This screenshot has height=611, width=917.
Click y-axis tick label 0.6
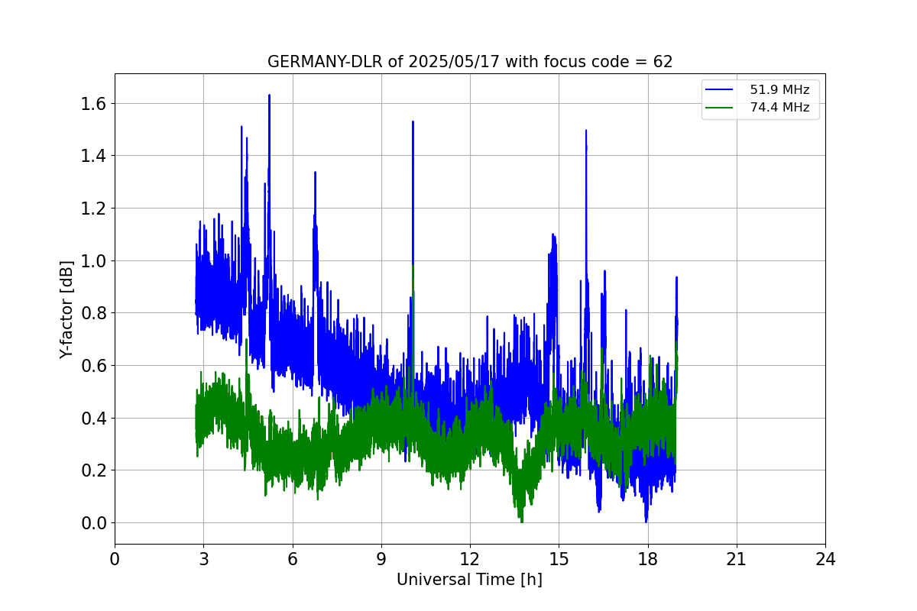(94, 366)
